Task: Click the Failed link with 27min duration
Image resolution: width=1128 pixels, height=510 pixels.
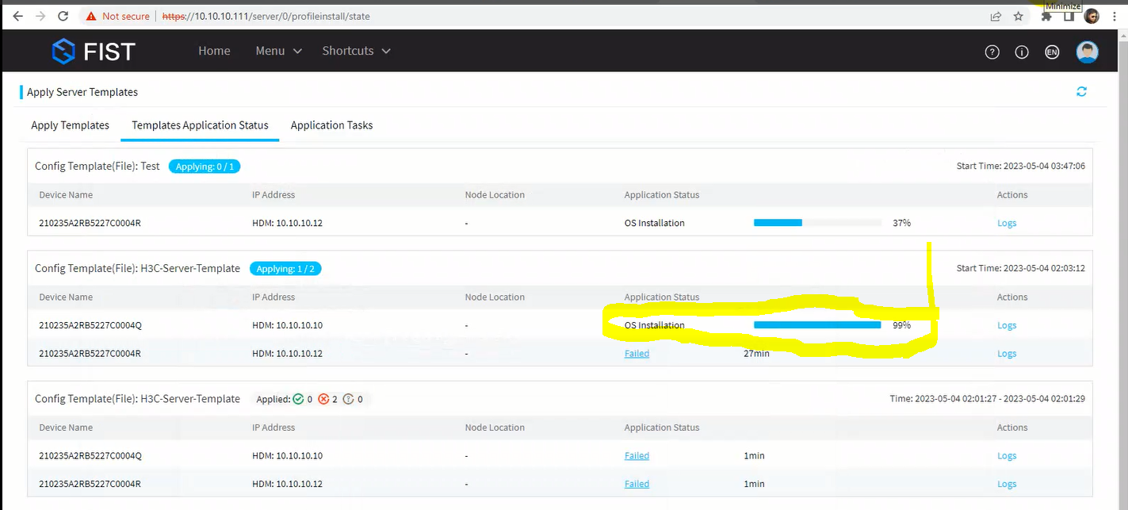Action: click(637, 354)
